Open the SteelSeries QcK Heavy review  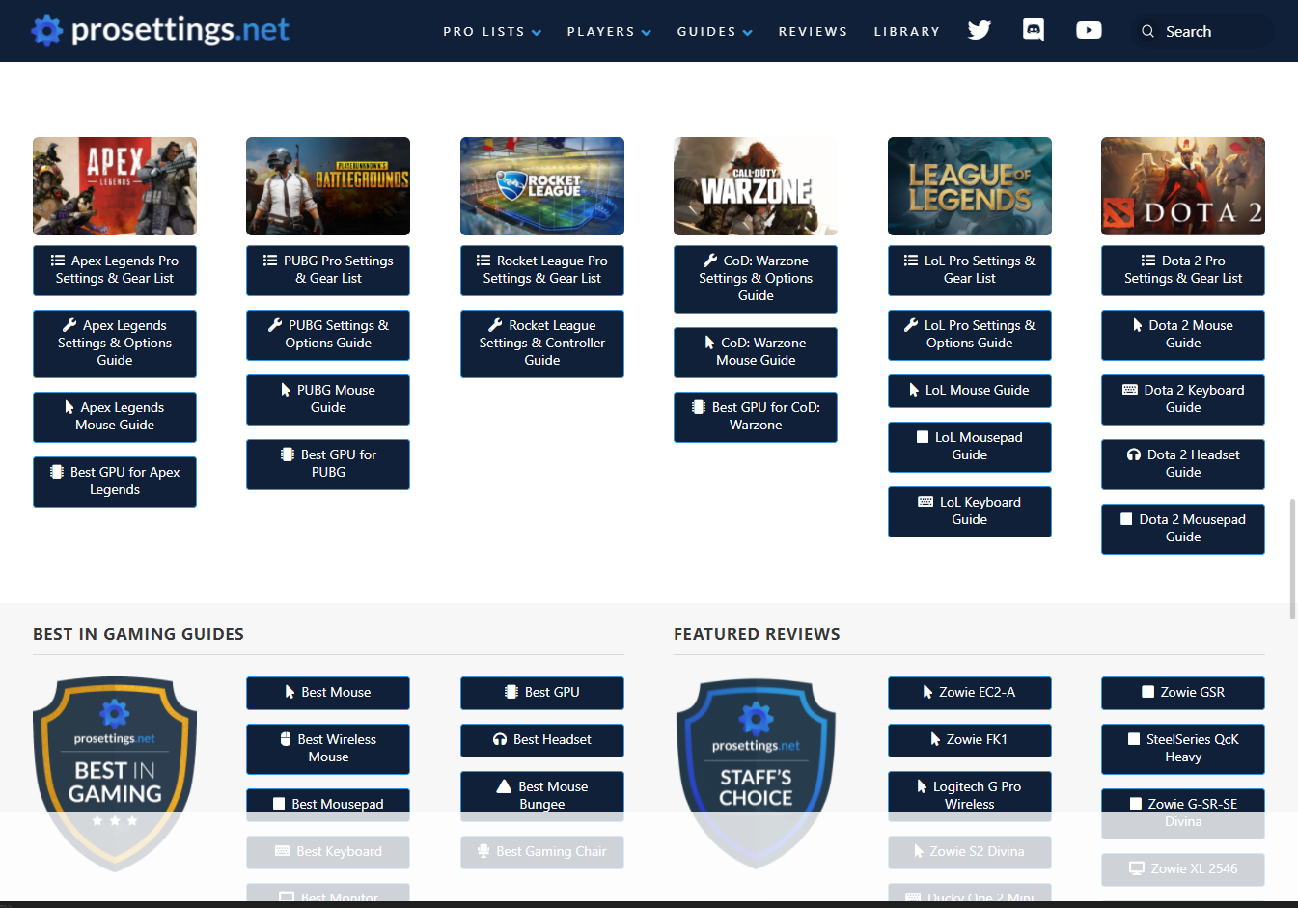1183,749
